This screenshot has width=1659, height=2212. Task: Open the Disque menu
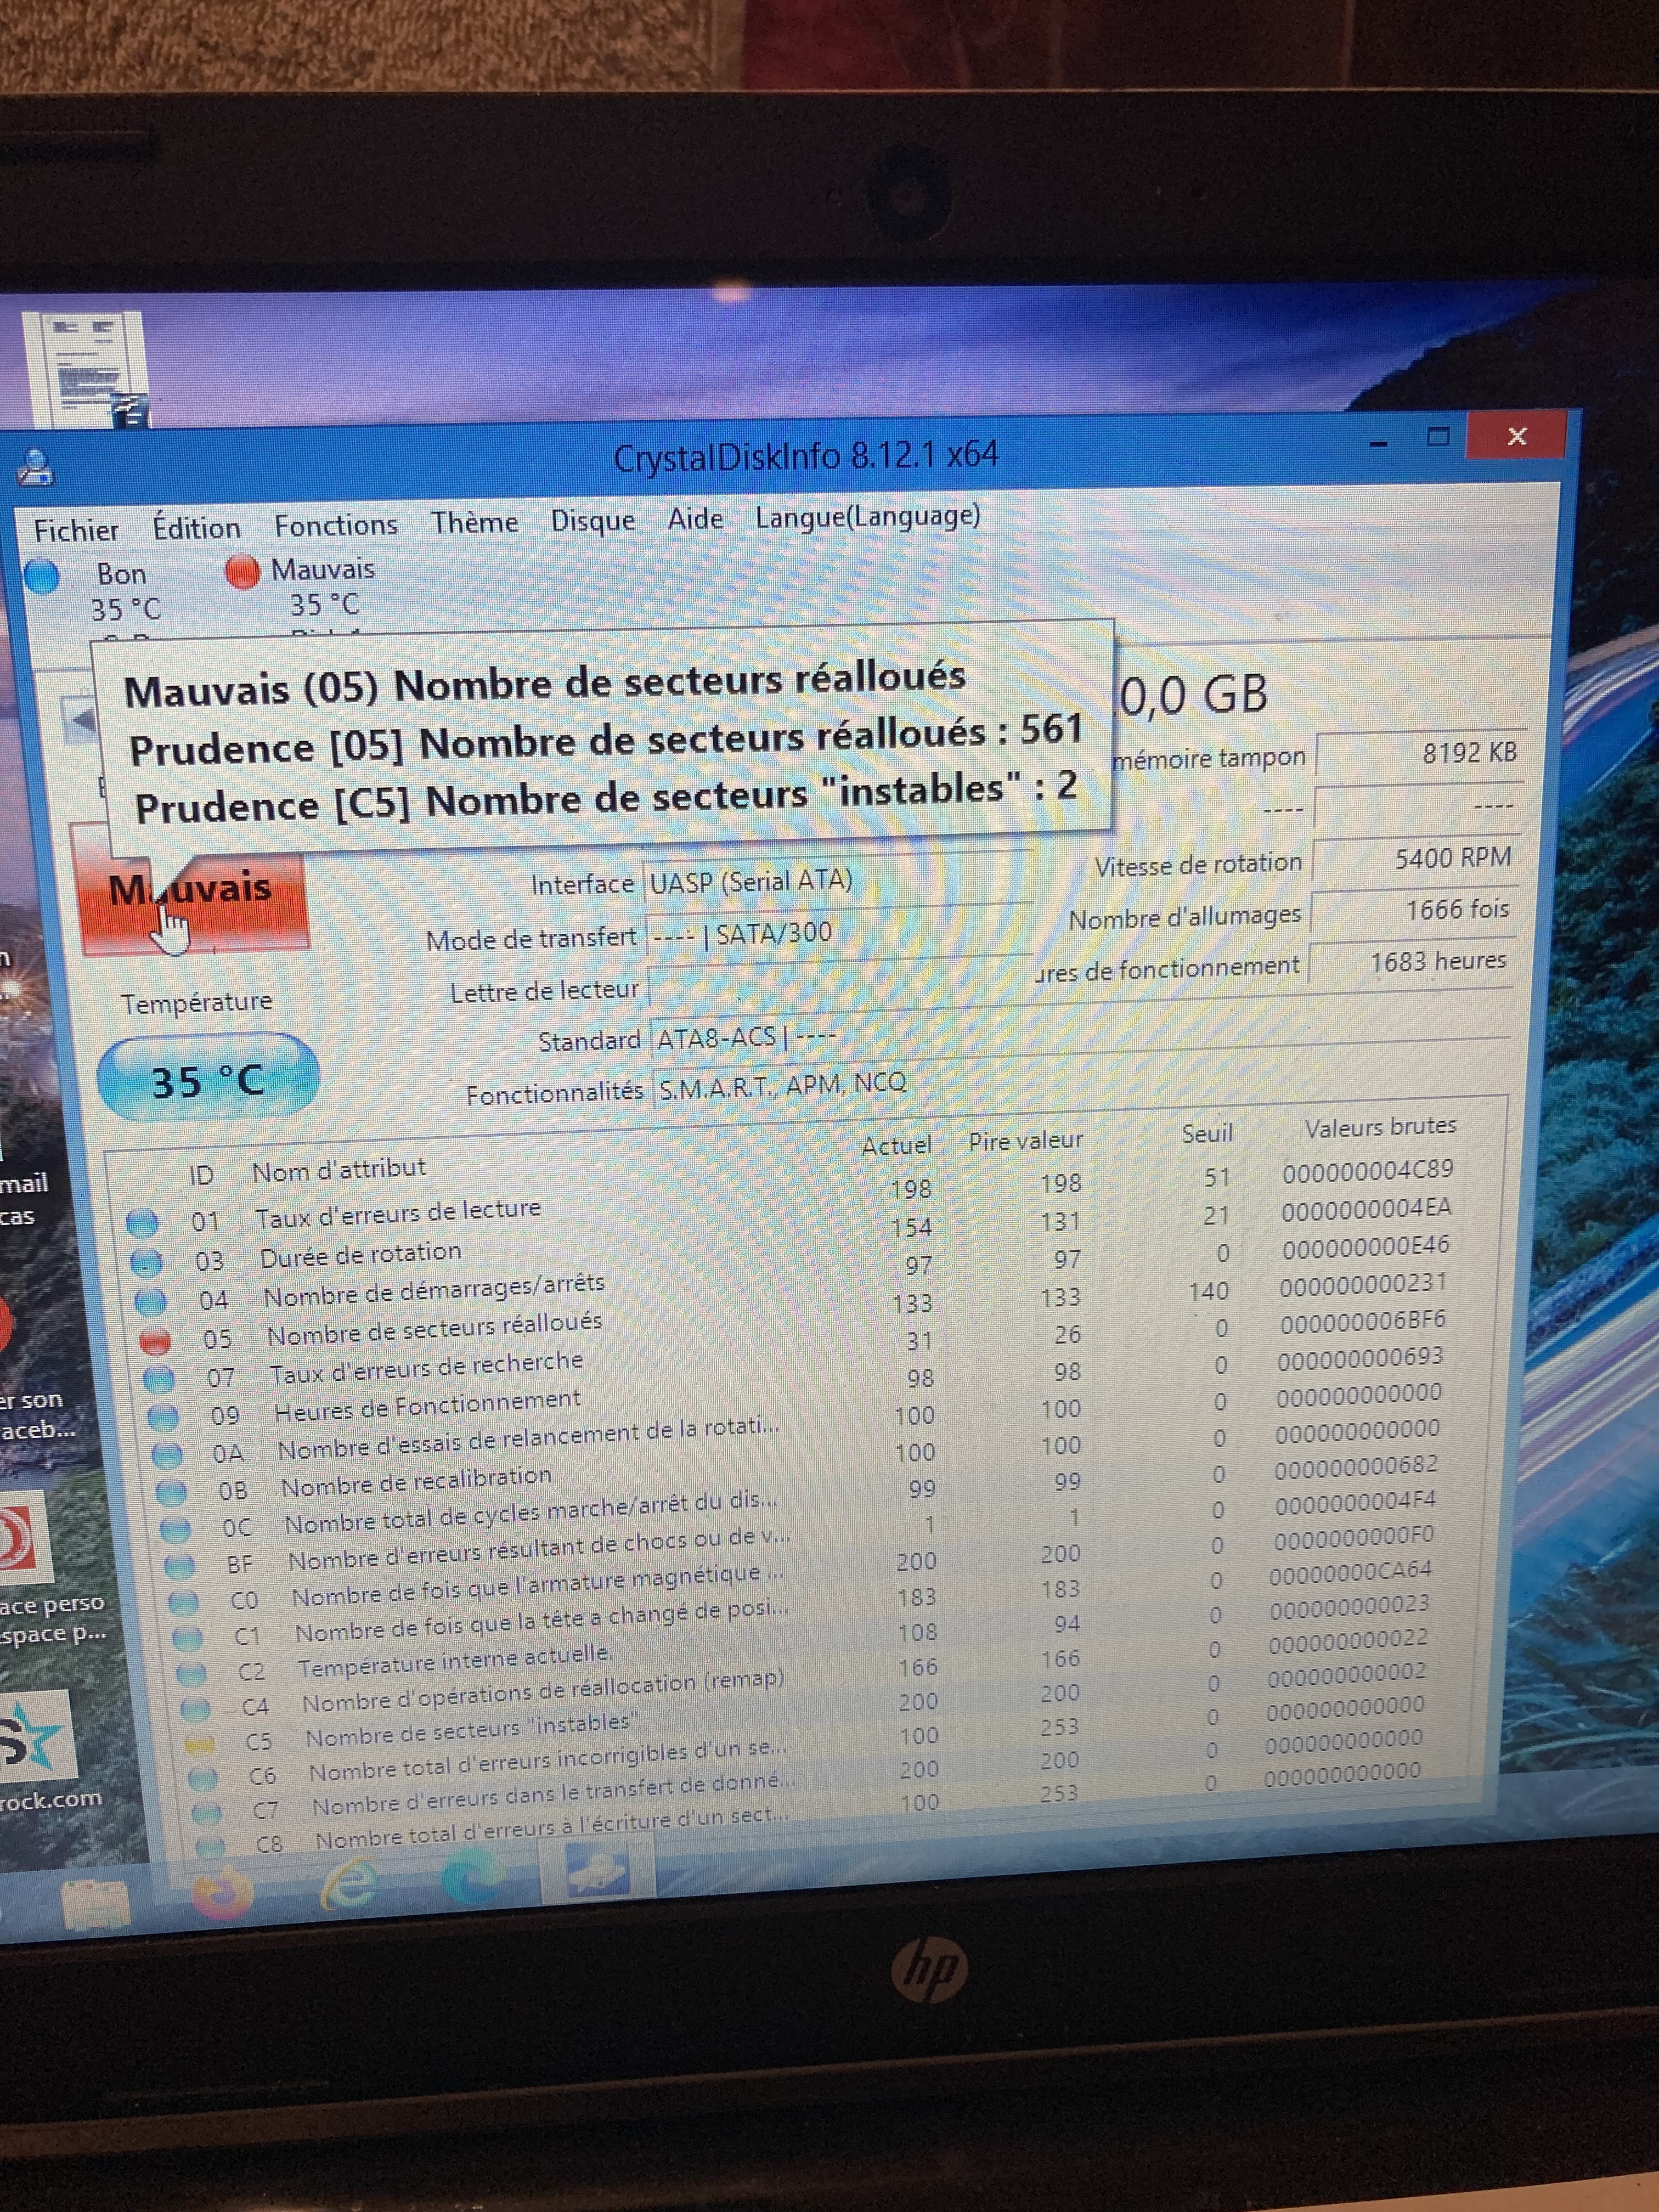click(x=593, y=520)
